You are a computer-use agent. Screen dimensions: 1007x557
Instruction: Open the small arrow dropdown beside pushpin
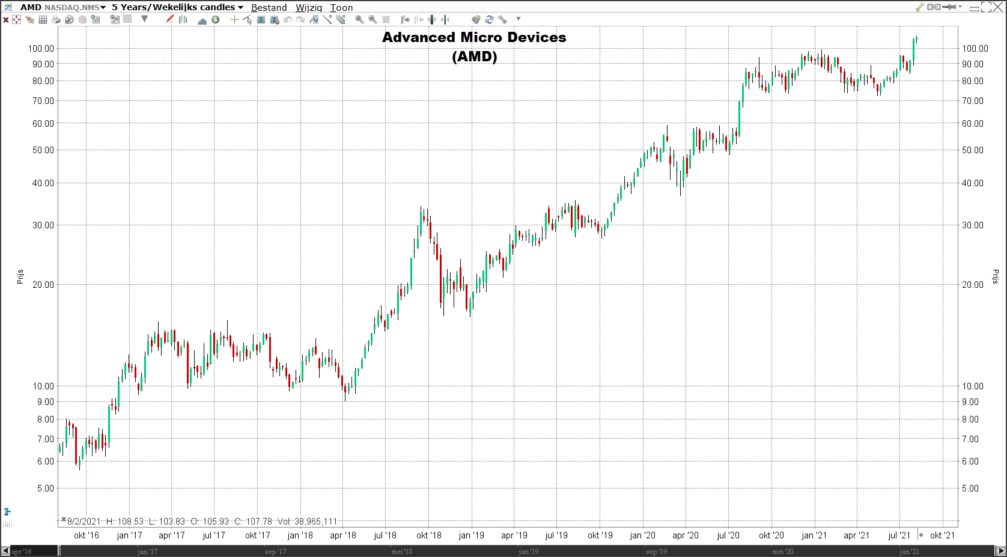tap(960, 7)
